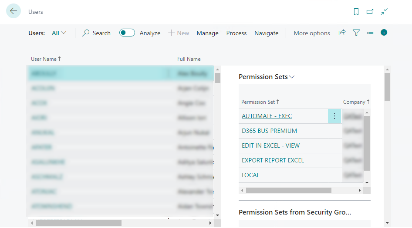The width and height of the screenshot is (412, 228).
Task: Click user list left scroll arrow
Action: [x=32, y=223]
